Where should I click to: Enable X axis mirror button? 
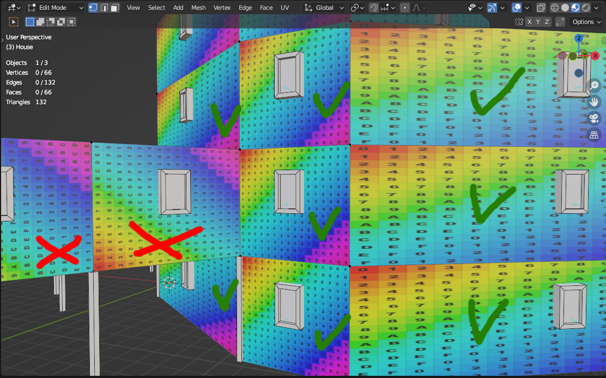[529, 22]
